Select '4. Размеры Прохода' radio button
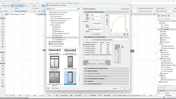The width and height of the screenshot is (176, 99). (84, 51)
